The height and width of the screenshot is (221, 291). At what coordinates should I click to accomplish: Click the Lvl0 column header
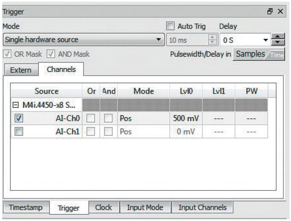(x=186, y=91)
